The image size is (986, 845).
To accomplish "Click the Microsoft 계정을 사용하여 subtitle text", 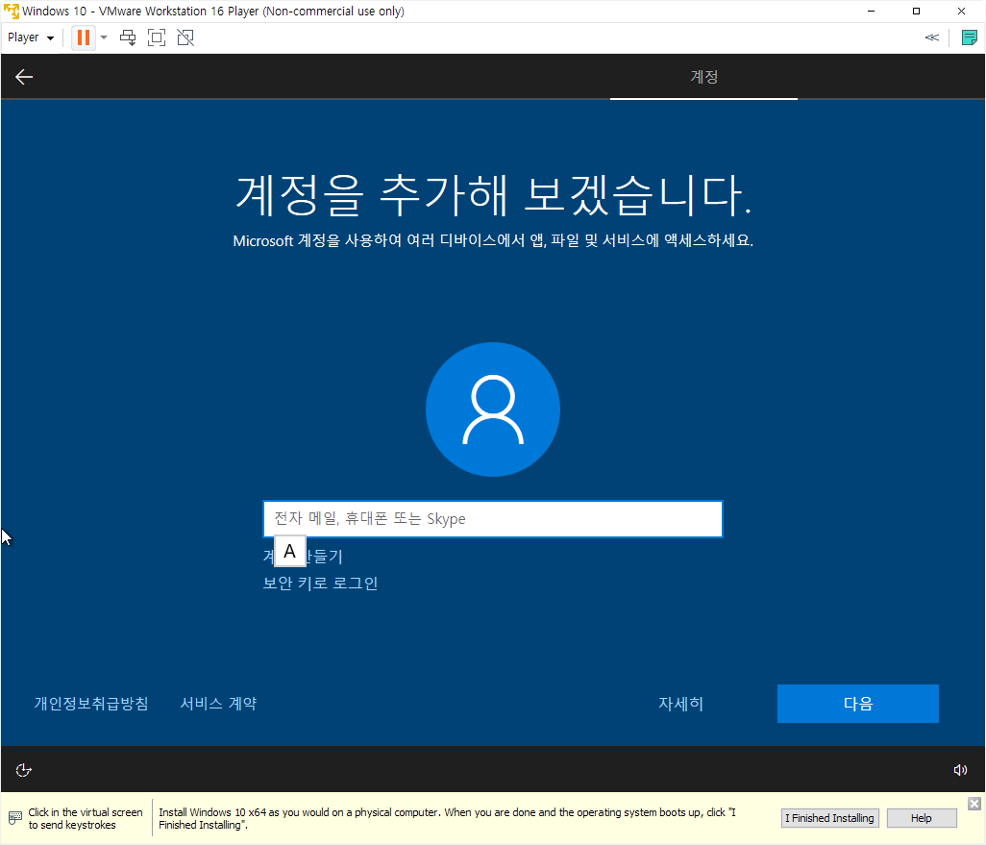I will click(x=493, y=241).
